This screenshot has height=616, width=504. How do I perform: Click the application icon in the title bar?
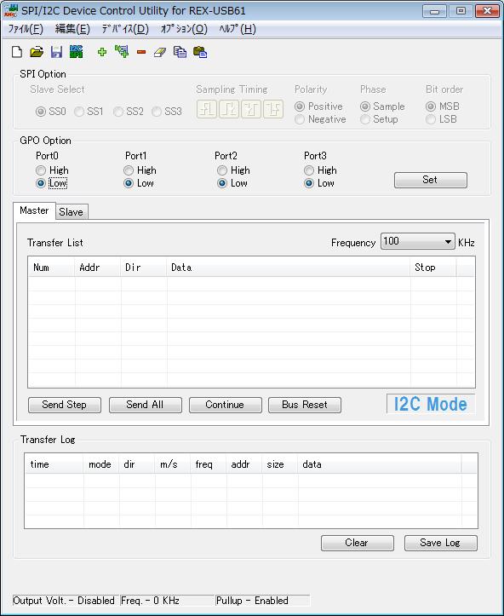(x=10, y=10)
